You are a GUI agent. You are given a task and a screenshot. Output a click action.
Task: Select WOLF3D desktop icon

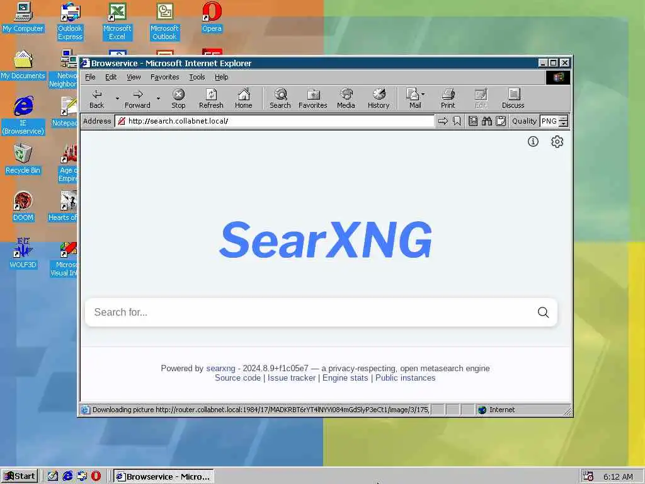click(x=23, y=254)
